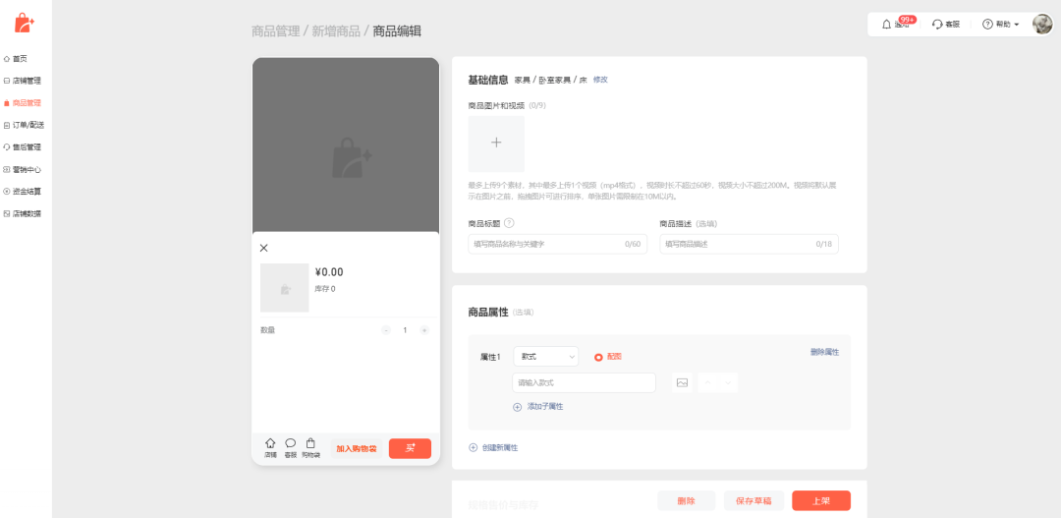Toggle the 配图 radio option
1061x518 pixels.
pyautogui.click(x=598, y=357)
